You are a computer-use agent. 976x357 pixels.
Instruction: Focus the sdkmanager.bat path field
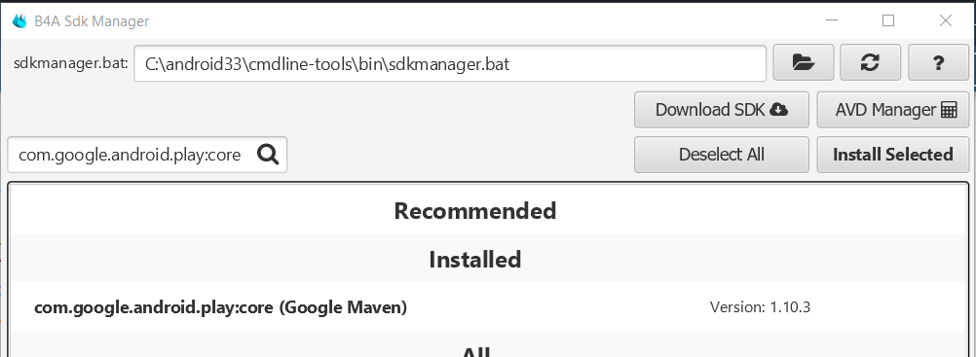click(x=449, y=63)
